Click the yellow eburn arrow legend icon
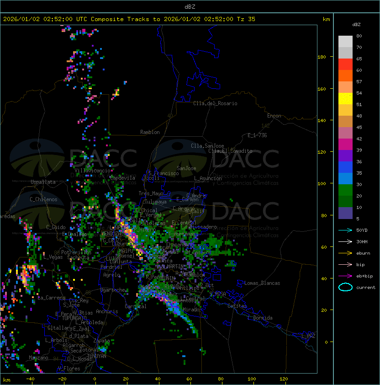The width and height of the screenshot is (380, 385). (x=345, y=253)
